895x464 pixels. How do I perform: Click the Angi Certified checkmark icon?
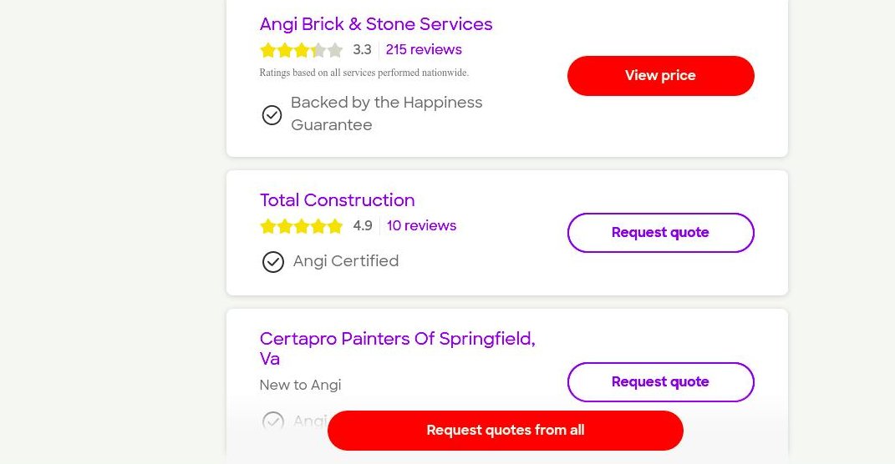[x=273, y=262]
